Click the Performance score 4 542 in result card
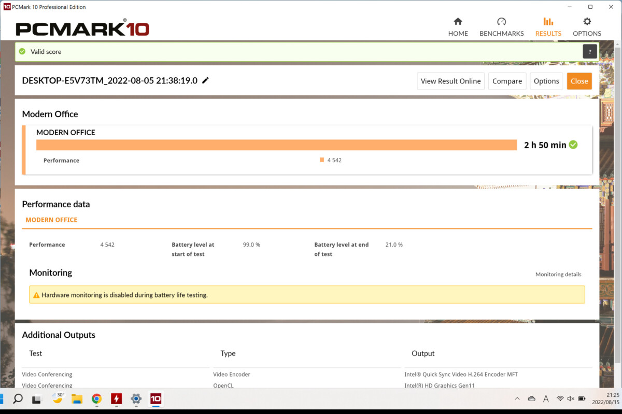Screen dimensions: 622x414 334,160
